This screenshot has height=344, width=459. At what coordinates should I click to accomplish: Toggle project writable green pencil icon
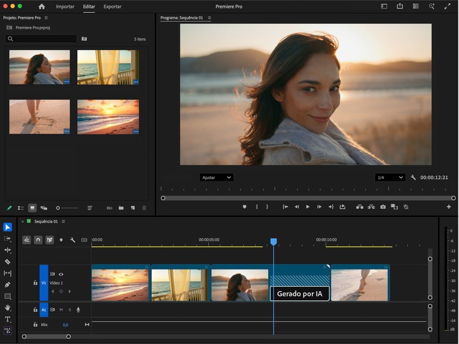pyautogui.click(x=9, y=208)
